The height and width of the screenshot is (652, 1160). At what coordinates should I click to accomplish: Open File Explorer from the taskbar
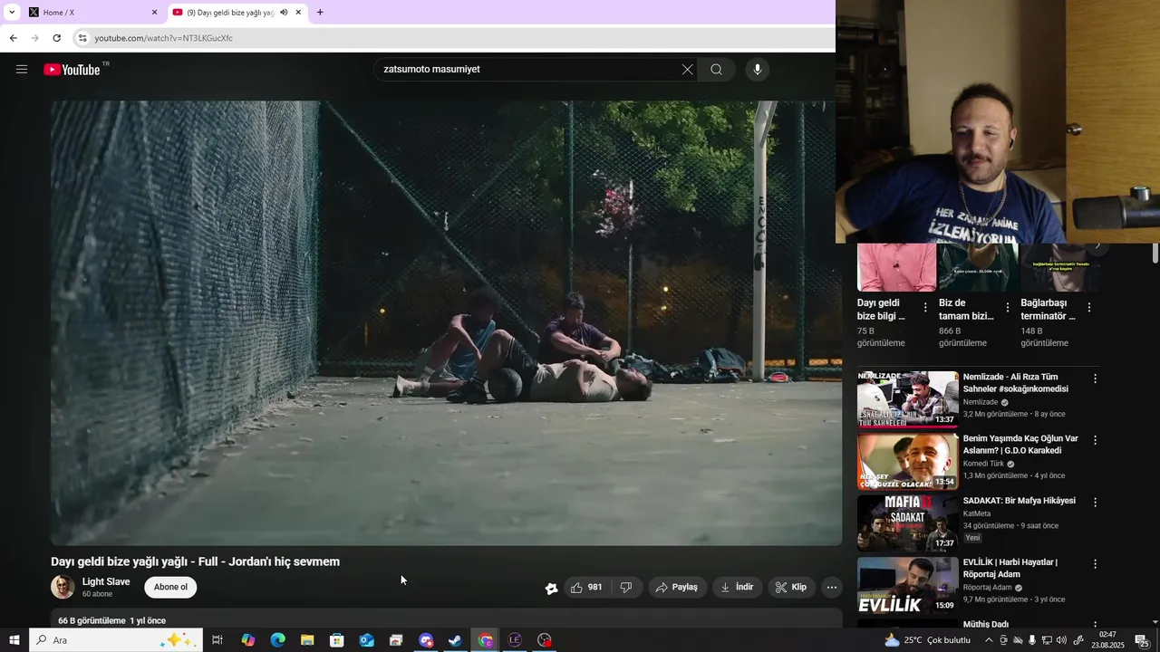click(307, 640)
